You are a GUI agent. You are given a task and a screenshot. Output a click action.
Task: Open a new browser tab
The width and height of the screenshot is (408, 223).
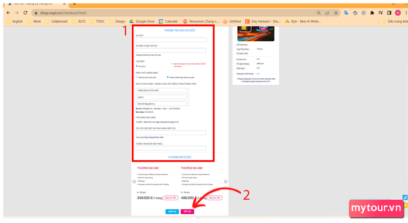pos(74,4)
